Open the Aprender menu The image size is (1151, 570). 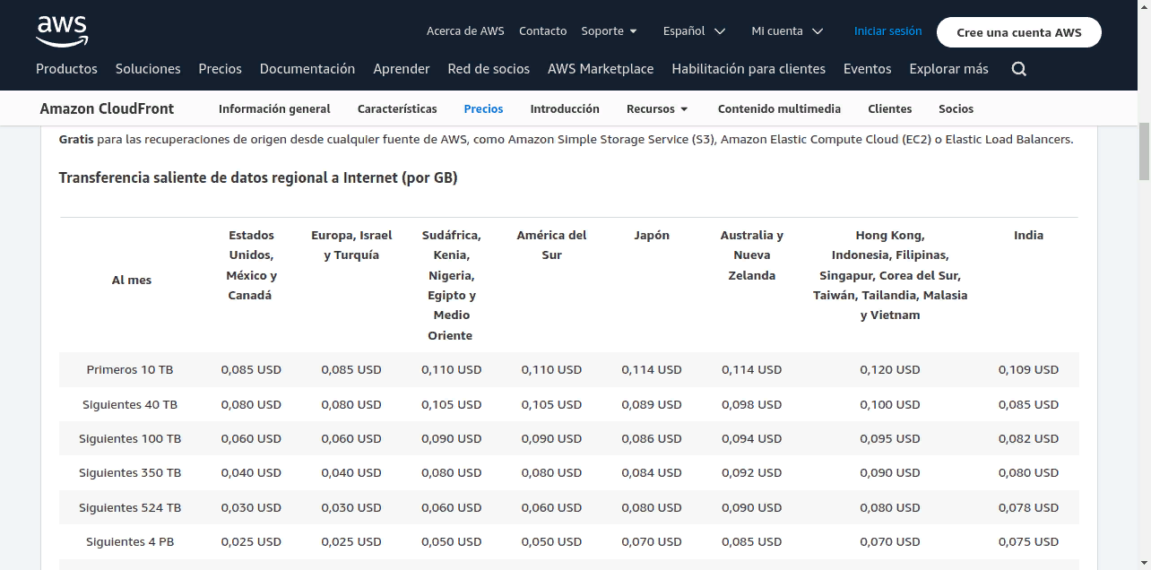[402, 68]
